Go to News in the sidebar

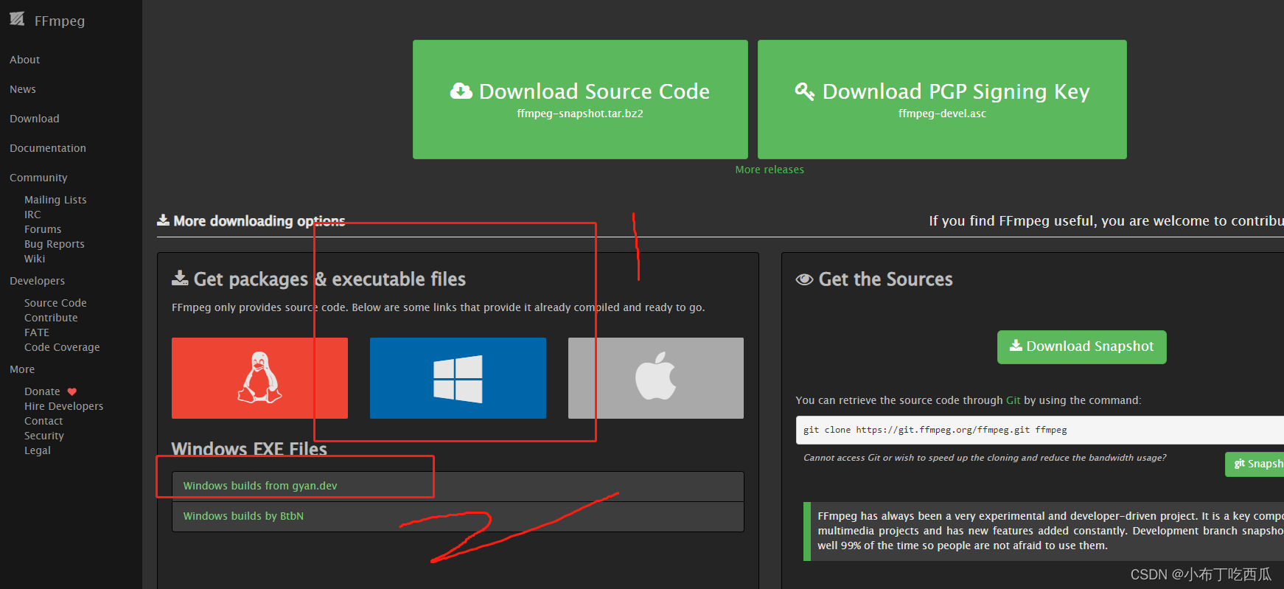[23, 89]
